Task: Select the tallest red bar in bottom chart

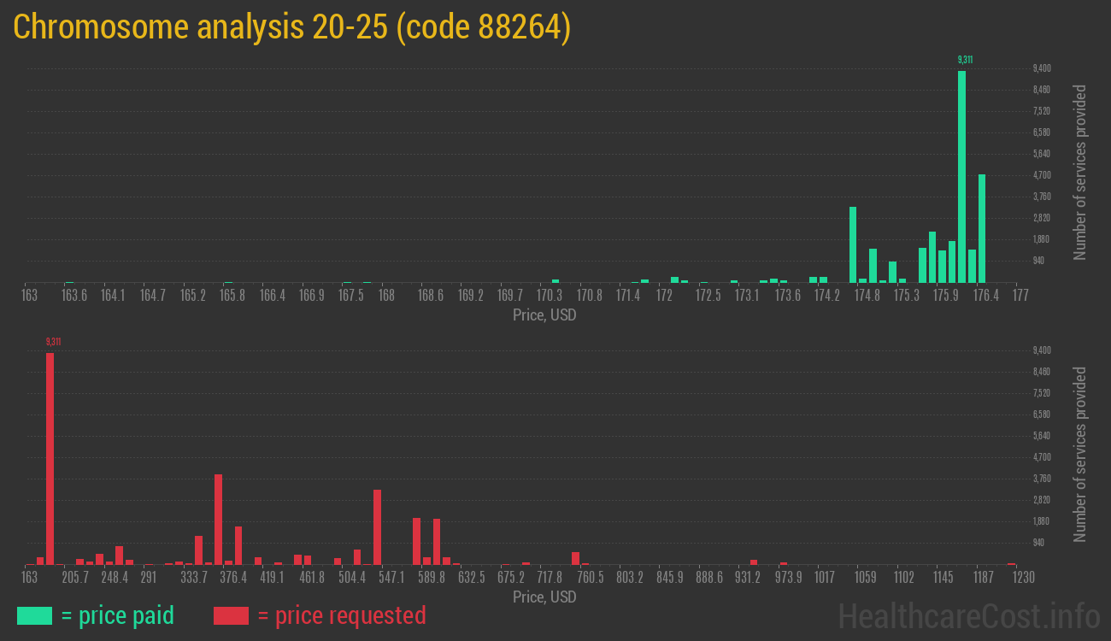Action: pos(50,457)
